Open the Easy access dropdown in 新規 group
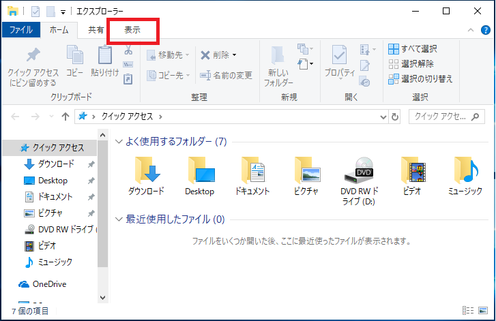Screen dimensions: 496x321 point(306,64)
